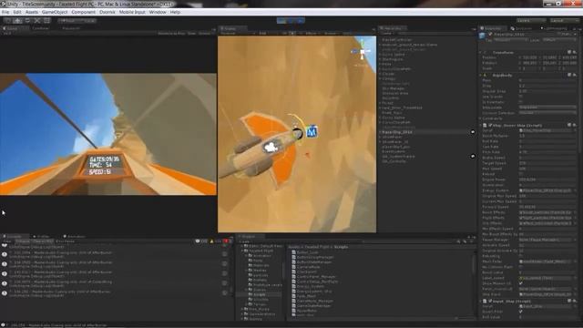Select the GameStateManager script in Project
Screen dimensions: 583x328
point(314,306)
